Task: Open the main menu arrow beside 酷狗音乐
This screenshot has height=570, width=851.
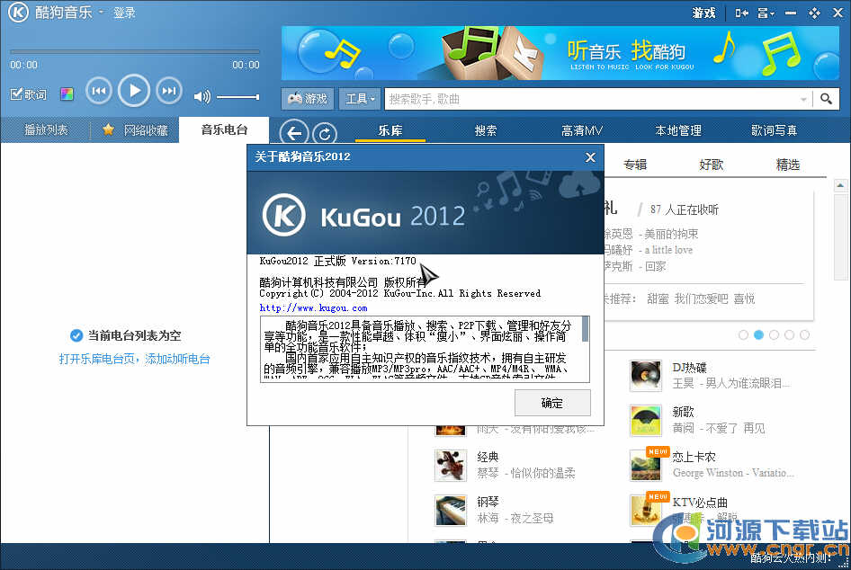Action: [101, 13]
